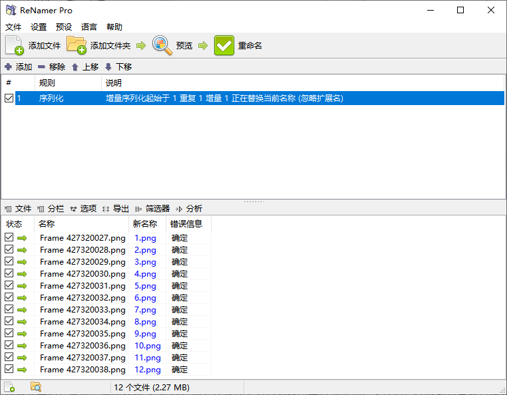This screenshot has width=507, height=395.
Task: Click the panel splitter grip dots
Action: click(x=254, y=201)
